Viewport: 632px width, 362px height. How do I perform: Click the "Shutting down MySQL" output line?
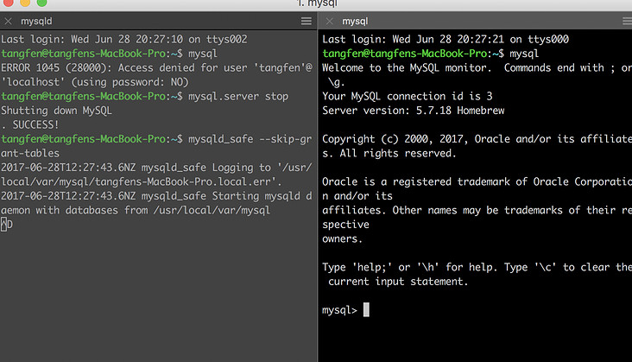(x=57, y=111)
